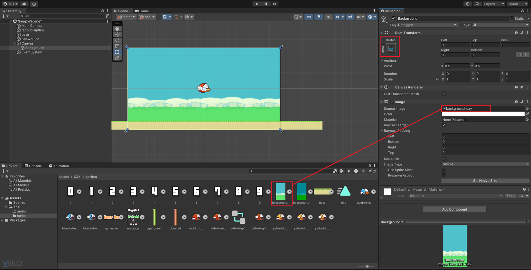Click the Pause playback button
Viewport: 531px width, 270px height.
point(265,4)
